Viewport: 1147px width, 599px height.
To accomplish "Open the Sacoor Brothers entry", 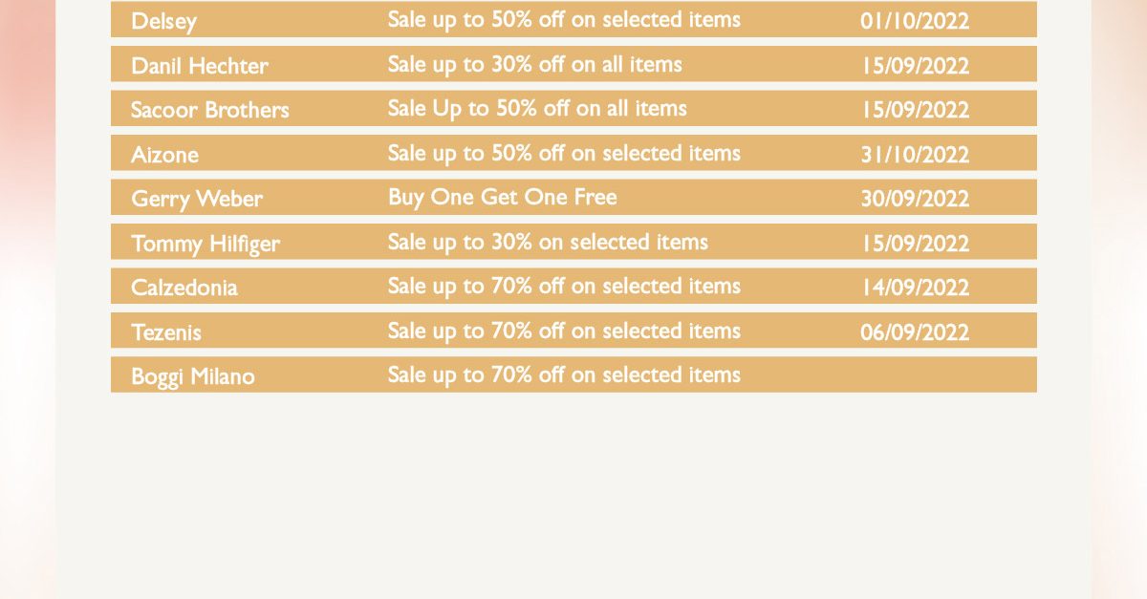I will 210,110.
